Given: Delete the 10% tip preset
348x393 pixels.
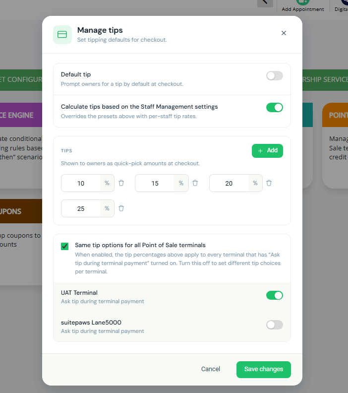Looking at the screenshot, I should (x=121, y=183).
